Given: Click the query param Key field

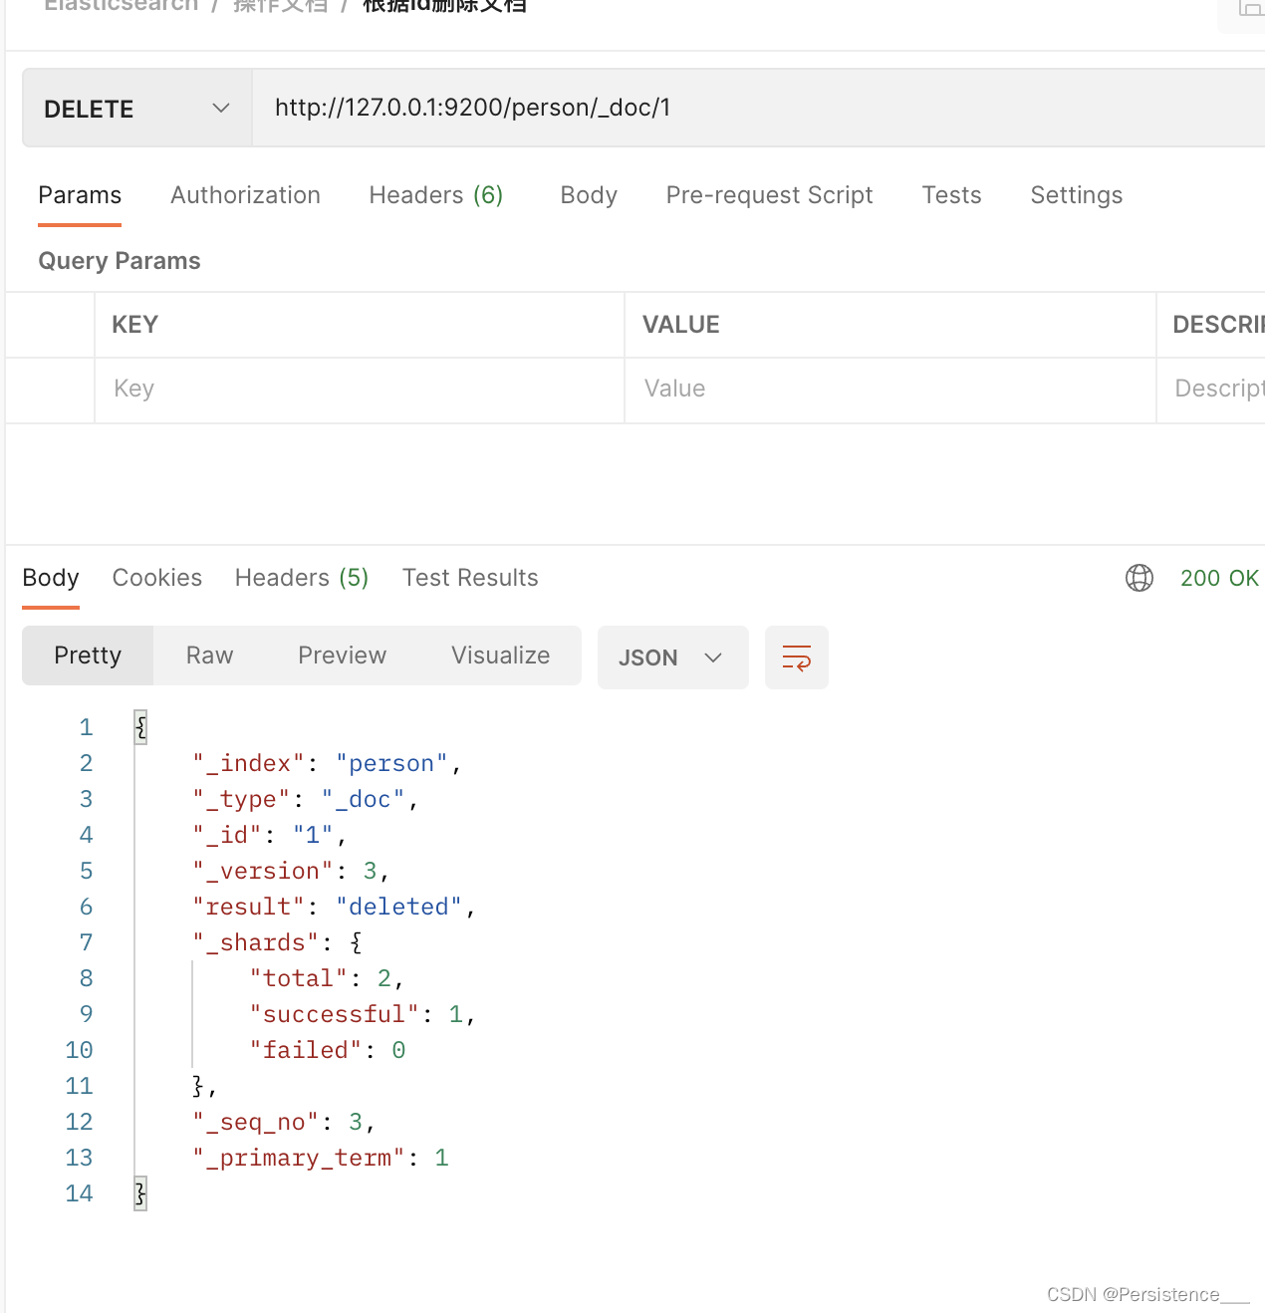Looking at the screenshot, I should (x=360, y=390).
